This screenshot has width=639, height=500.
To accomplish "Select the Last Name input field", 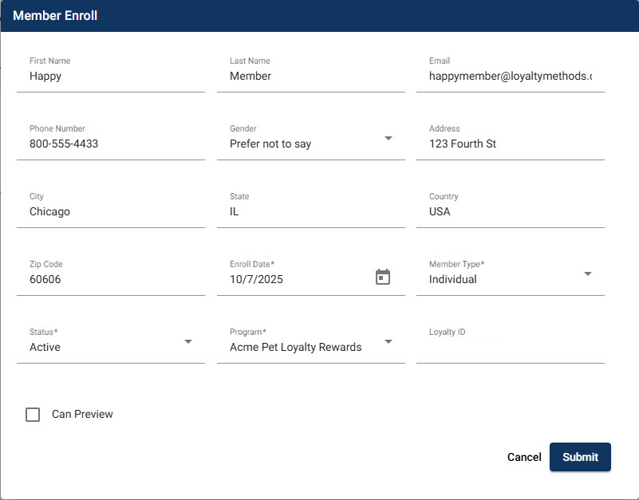I will 310,77.
